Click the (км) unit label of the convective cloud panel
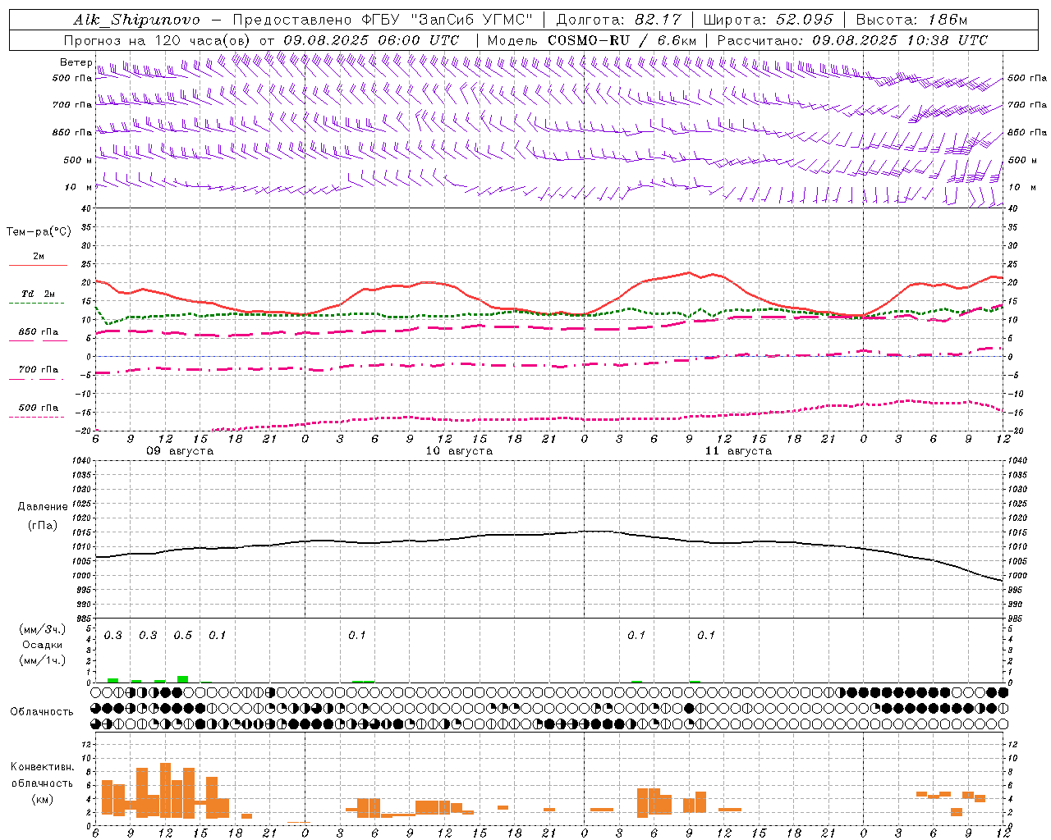 [x=42, y=799]
